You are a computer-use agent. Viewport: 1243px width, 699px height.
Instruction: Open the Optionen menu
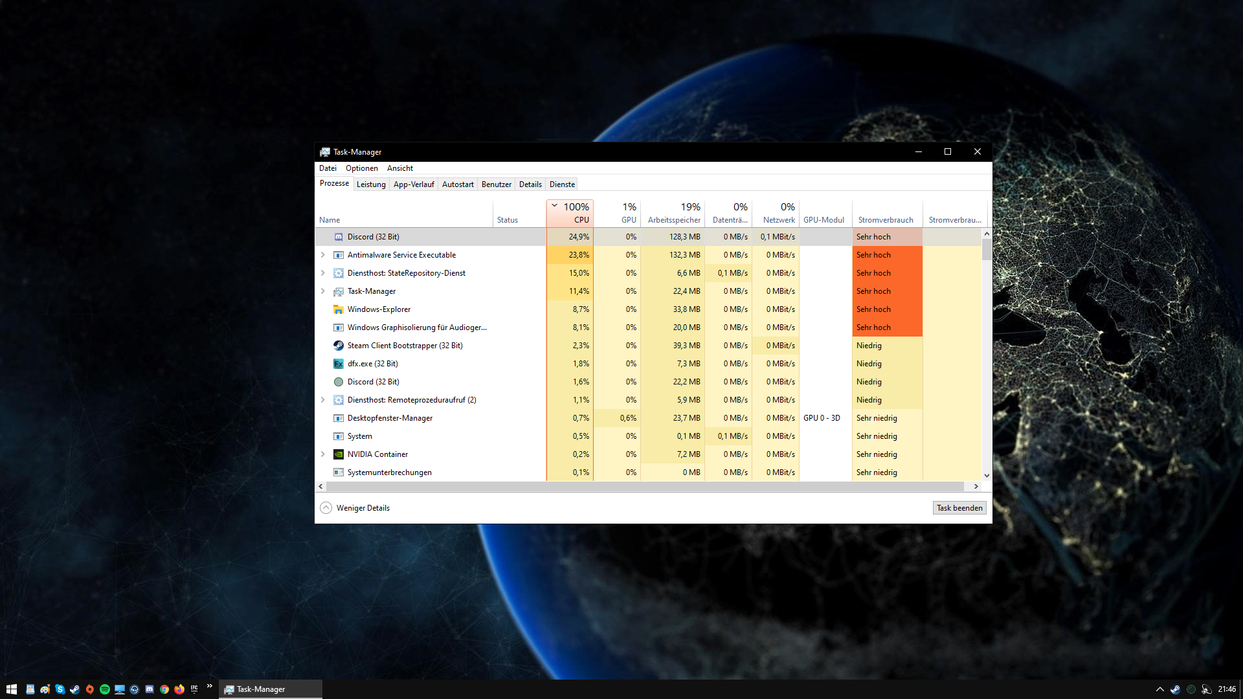[x=361, y=168]
